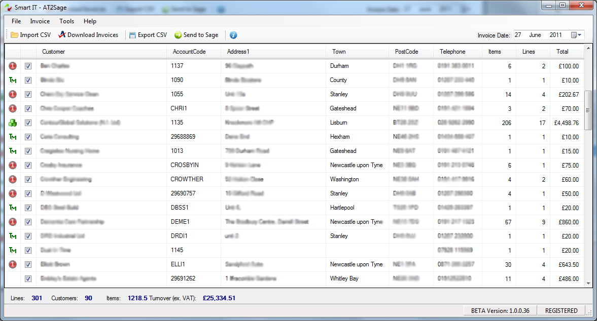The height and width of the screenshot is (321, 597).
Task: Click the Export CSV save icon
Action: tap(132, 35)
